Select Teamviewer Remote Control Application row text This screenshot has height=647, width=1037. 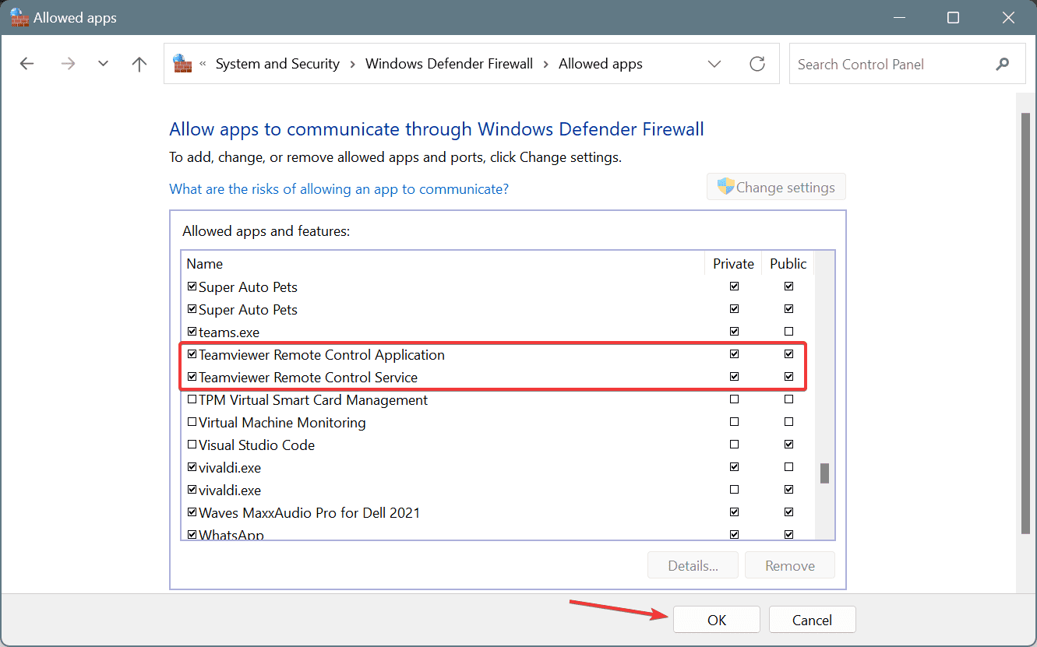pyautogui.click(x=322, y=355)
